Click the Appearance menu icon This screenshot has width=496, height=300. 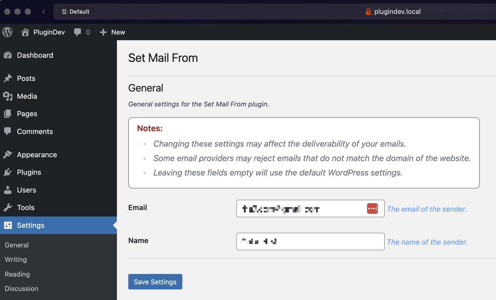(x=8, y=155)
